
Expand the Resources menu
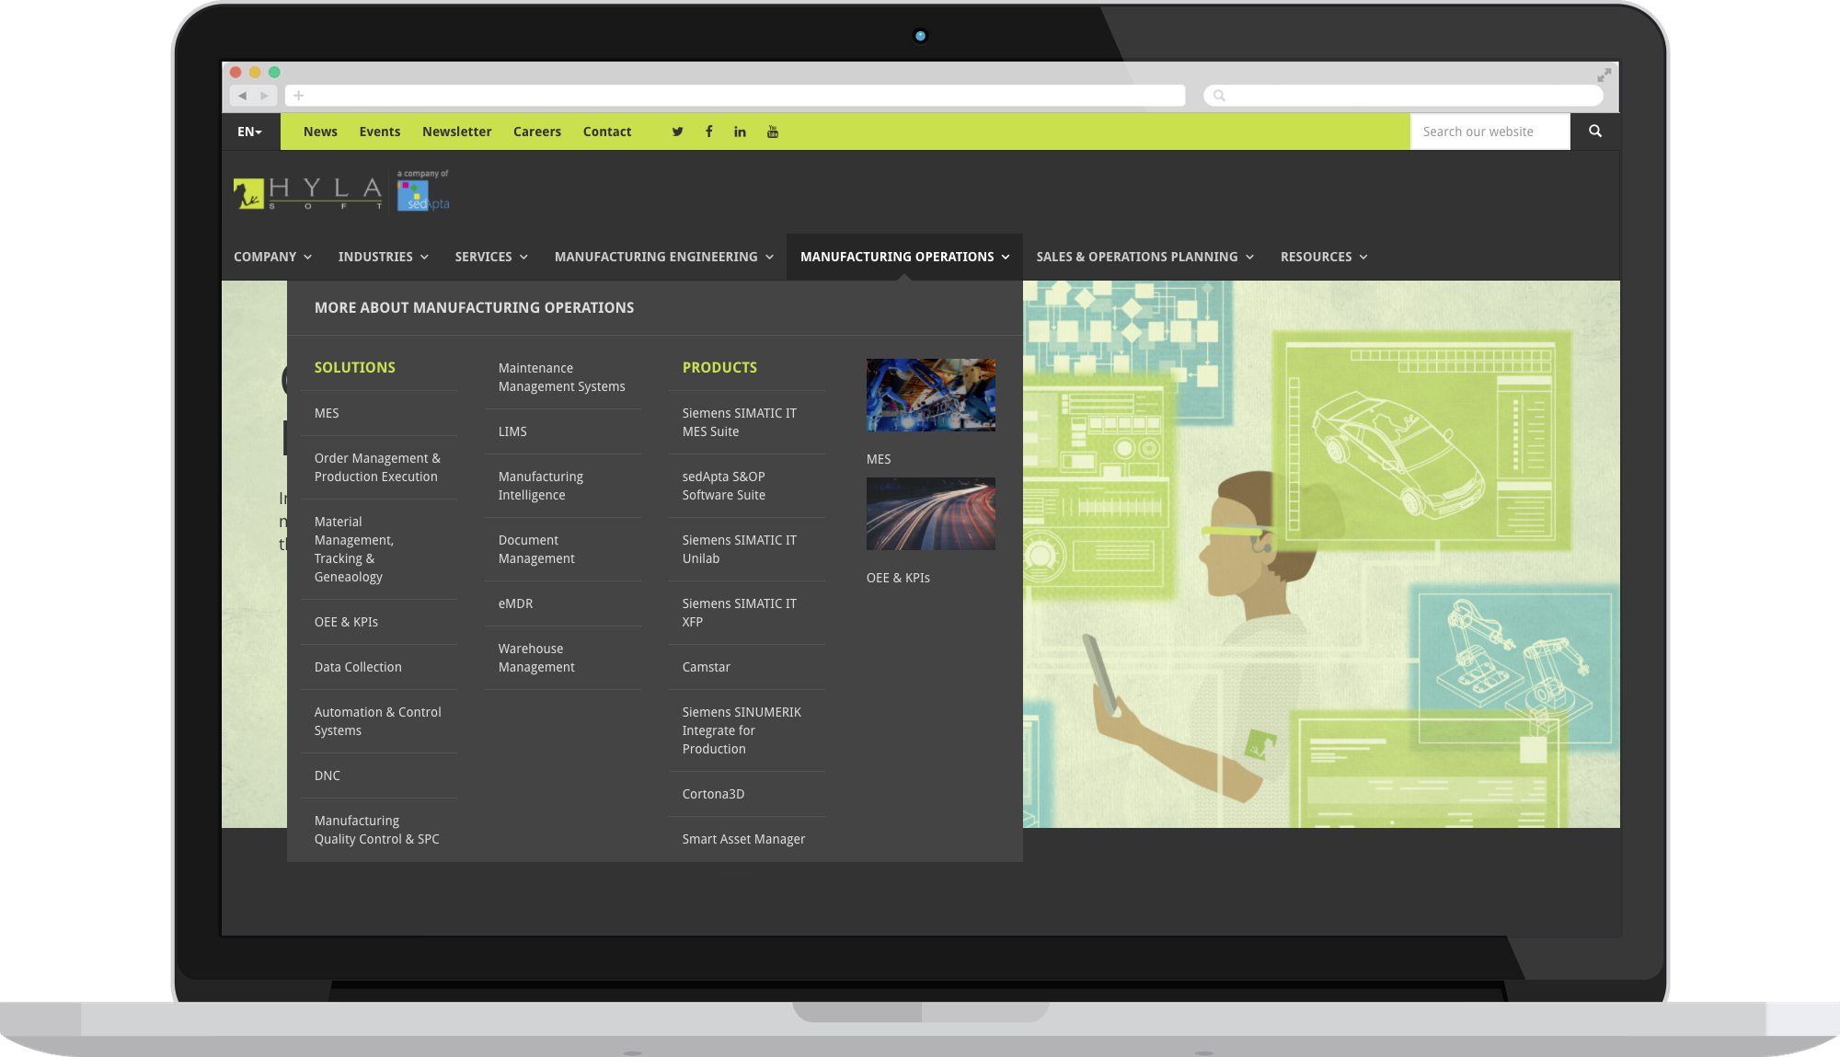1324,257
